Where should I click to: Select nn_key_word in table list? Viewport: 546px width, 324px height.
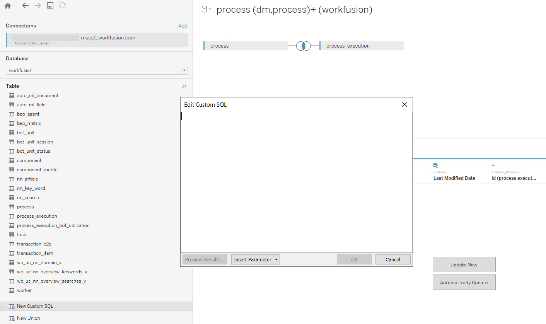[x=31, y=188]
